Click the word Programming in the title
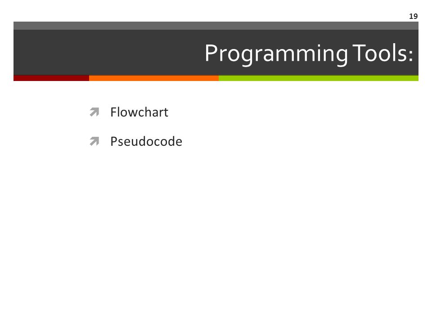The width and height of the screenshot is (432, 324). (x=276, y=54)
